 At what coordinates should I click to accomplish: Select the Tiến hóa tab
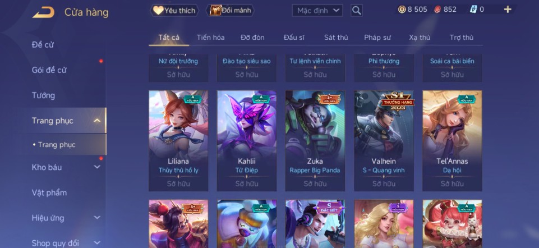click(210, 38)
